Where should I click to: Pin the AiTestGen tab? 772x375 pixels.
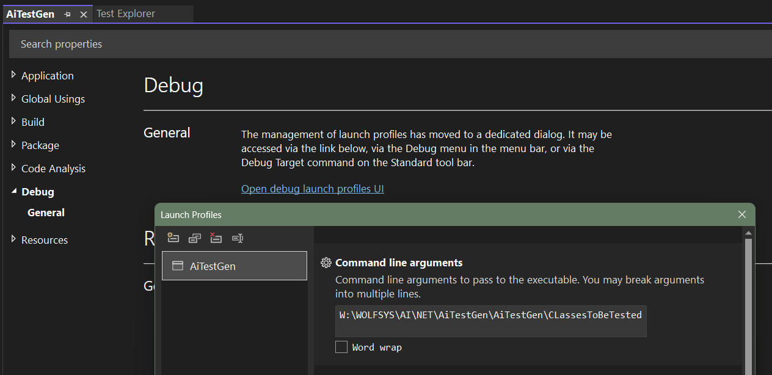pos(67,14)
